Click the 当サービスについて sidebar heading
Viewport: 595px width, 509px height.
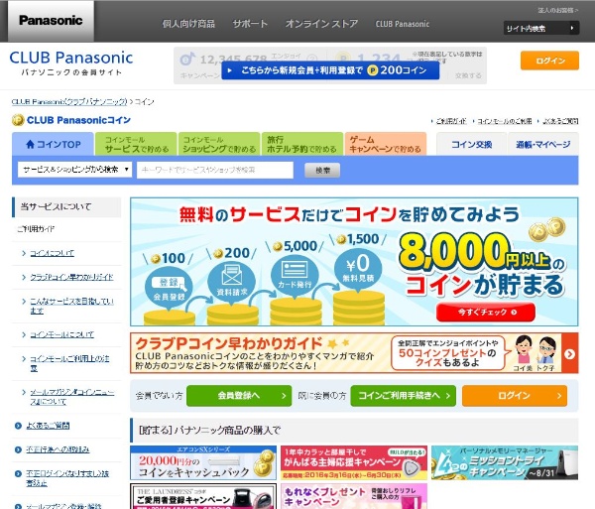tap(66, 206)
